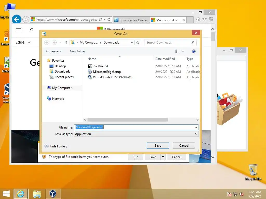This screenshot has width=266, height=199.
Task: Open the Help question mark icon
Action: tap(194, 51)
